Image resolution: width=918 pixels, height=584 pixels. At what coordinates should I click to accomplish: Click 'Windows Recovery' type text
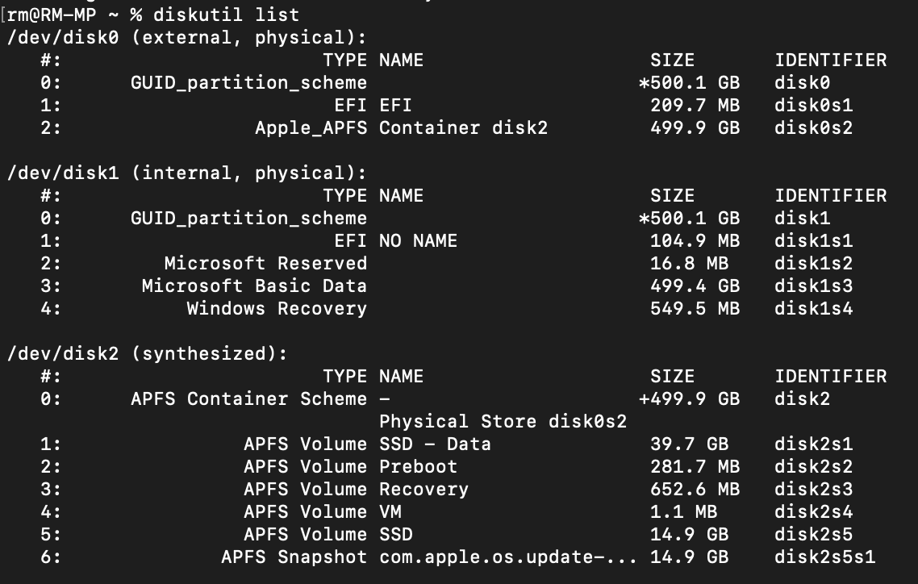[x=277, y=308]
